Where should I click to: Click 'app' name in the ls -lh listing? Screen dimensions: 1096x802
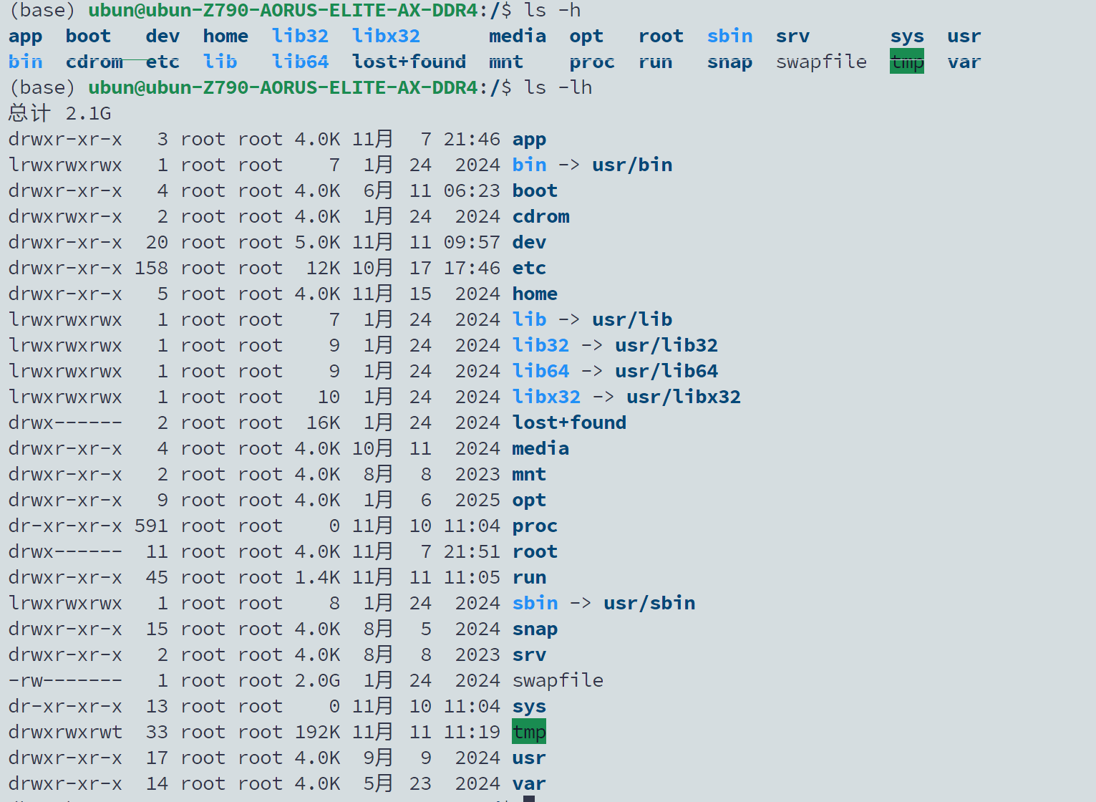point(530,140)
